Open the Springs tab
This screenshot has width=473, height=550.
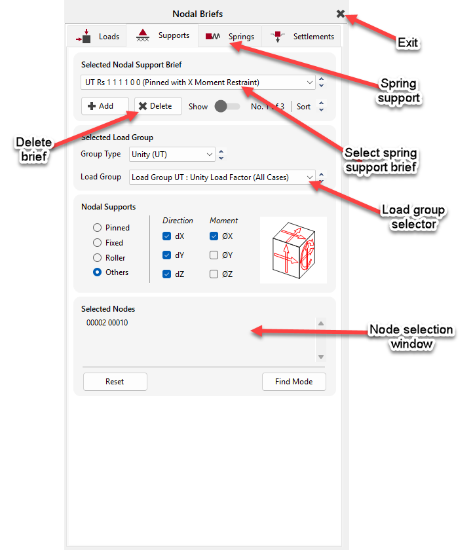click(230, 37)
